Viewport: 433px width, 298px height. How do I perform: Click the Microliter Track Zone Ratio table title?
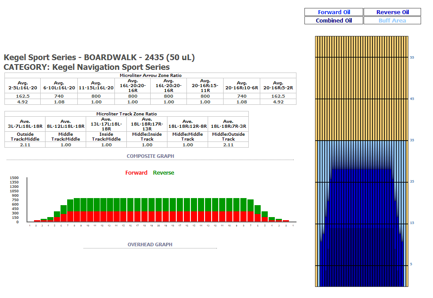(126, 114)
